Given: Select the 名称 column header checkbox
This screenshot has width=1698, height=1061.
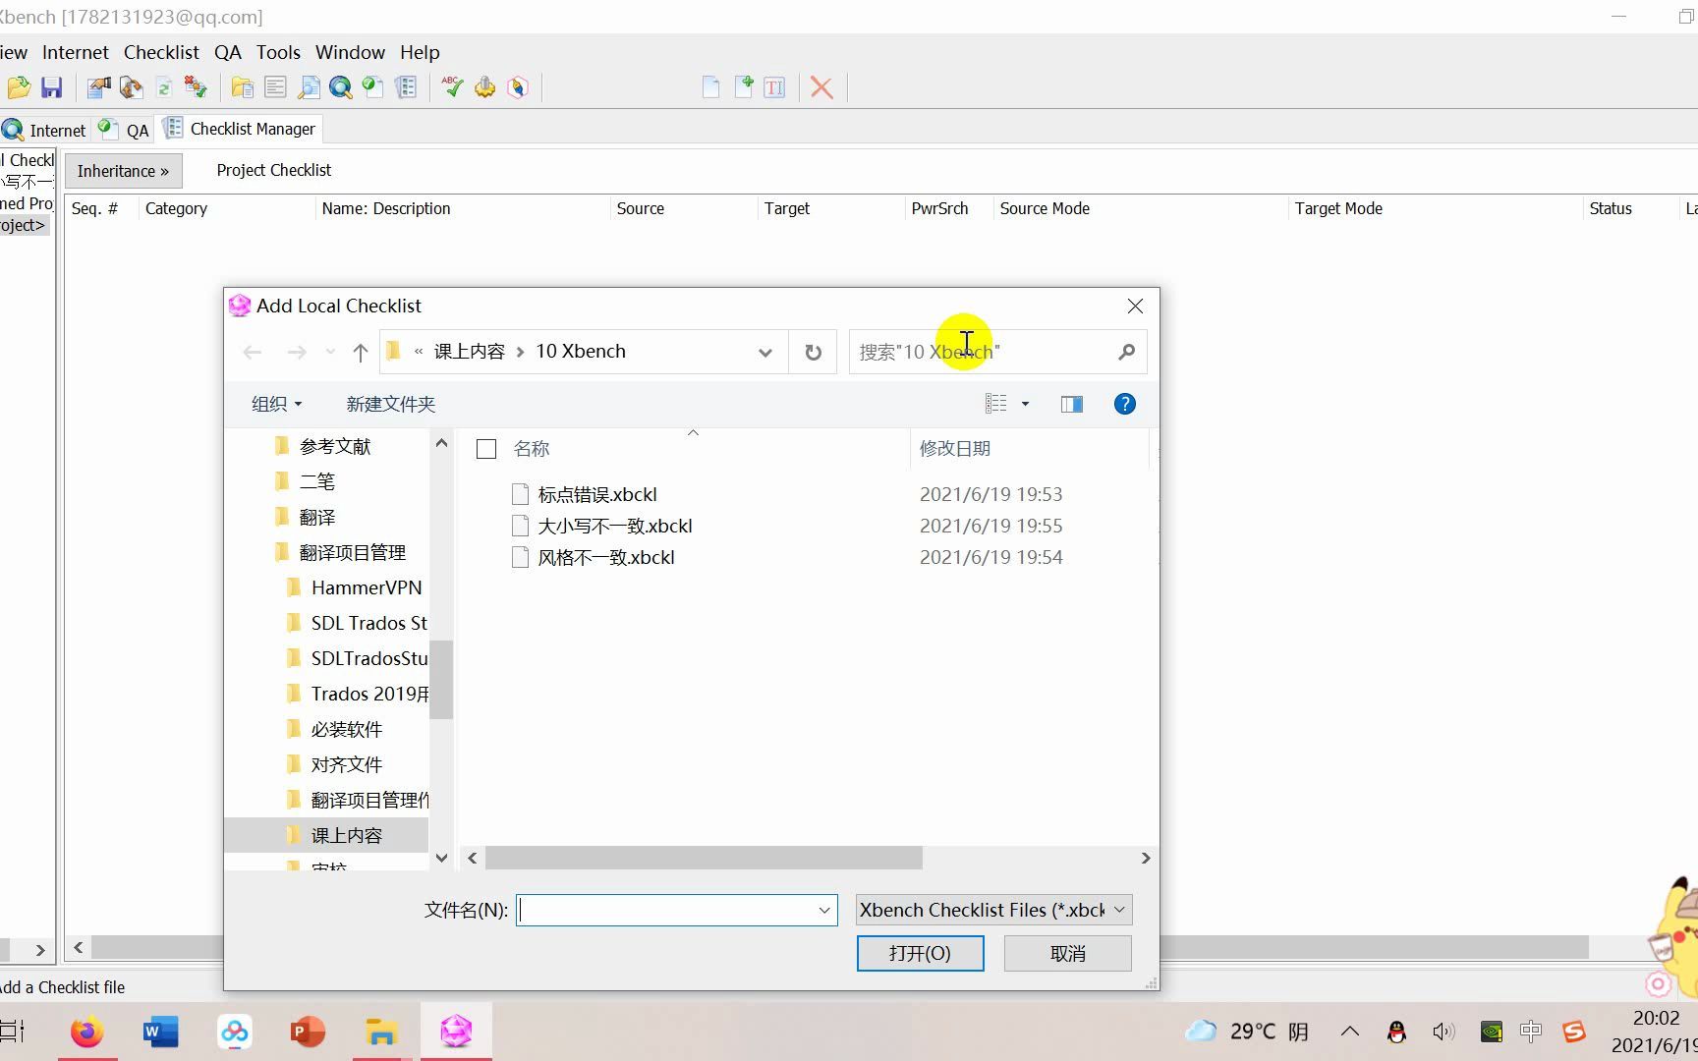Looking at the screenshot, I should pos(486,448).
